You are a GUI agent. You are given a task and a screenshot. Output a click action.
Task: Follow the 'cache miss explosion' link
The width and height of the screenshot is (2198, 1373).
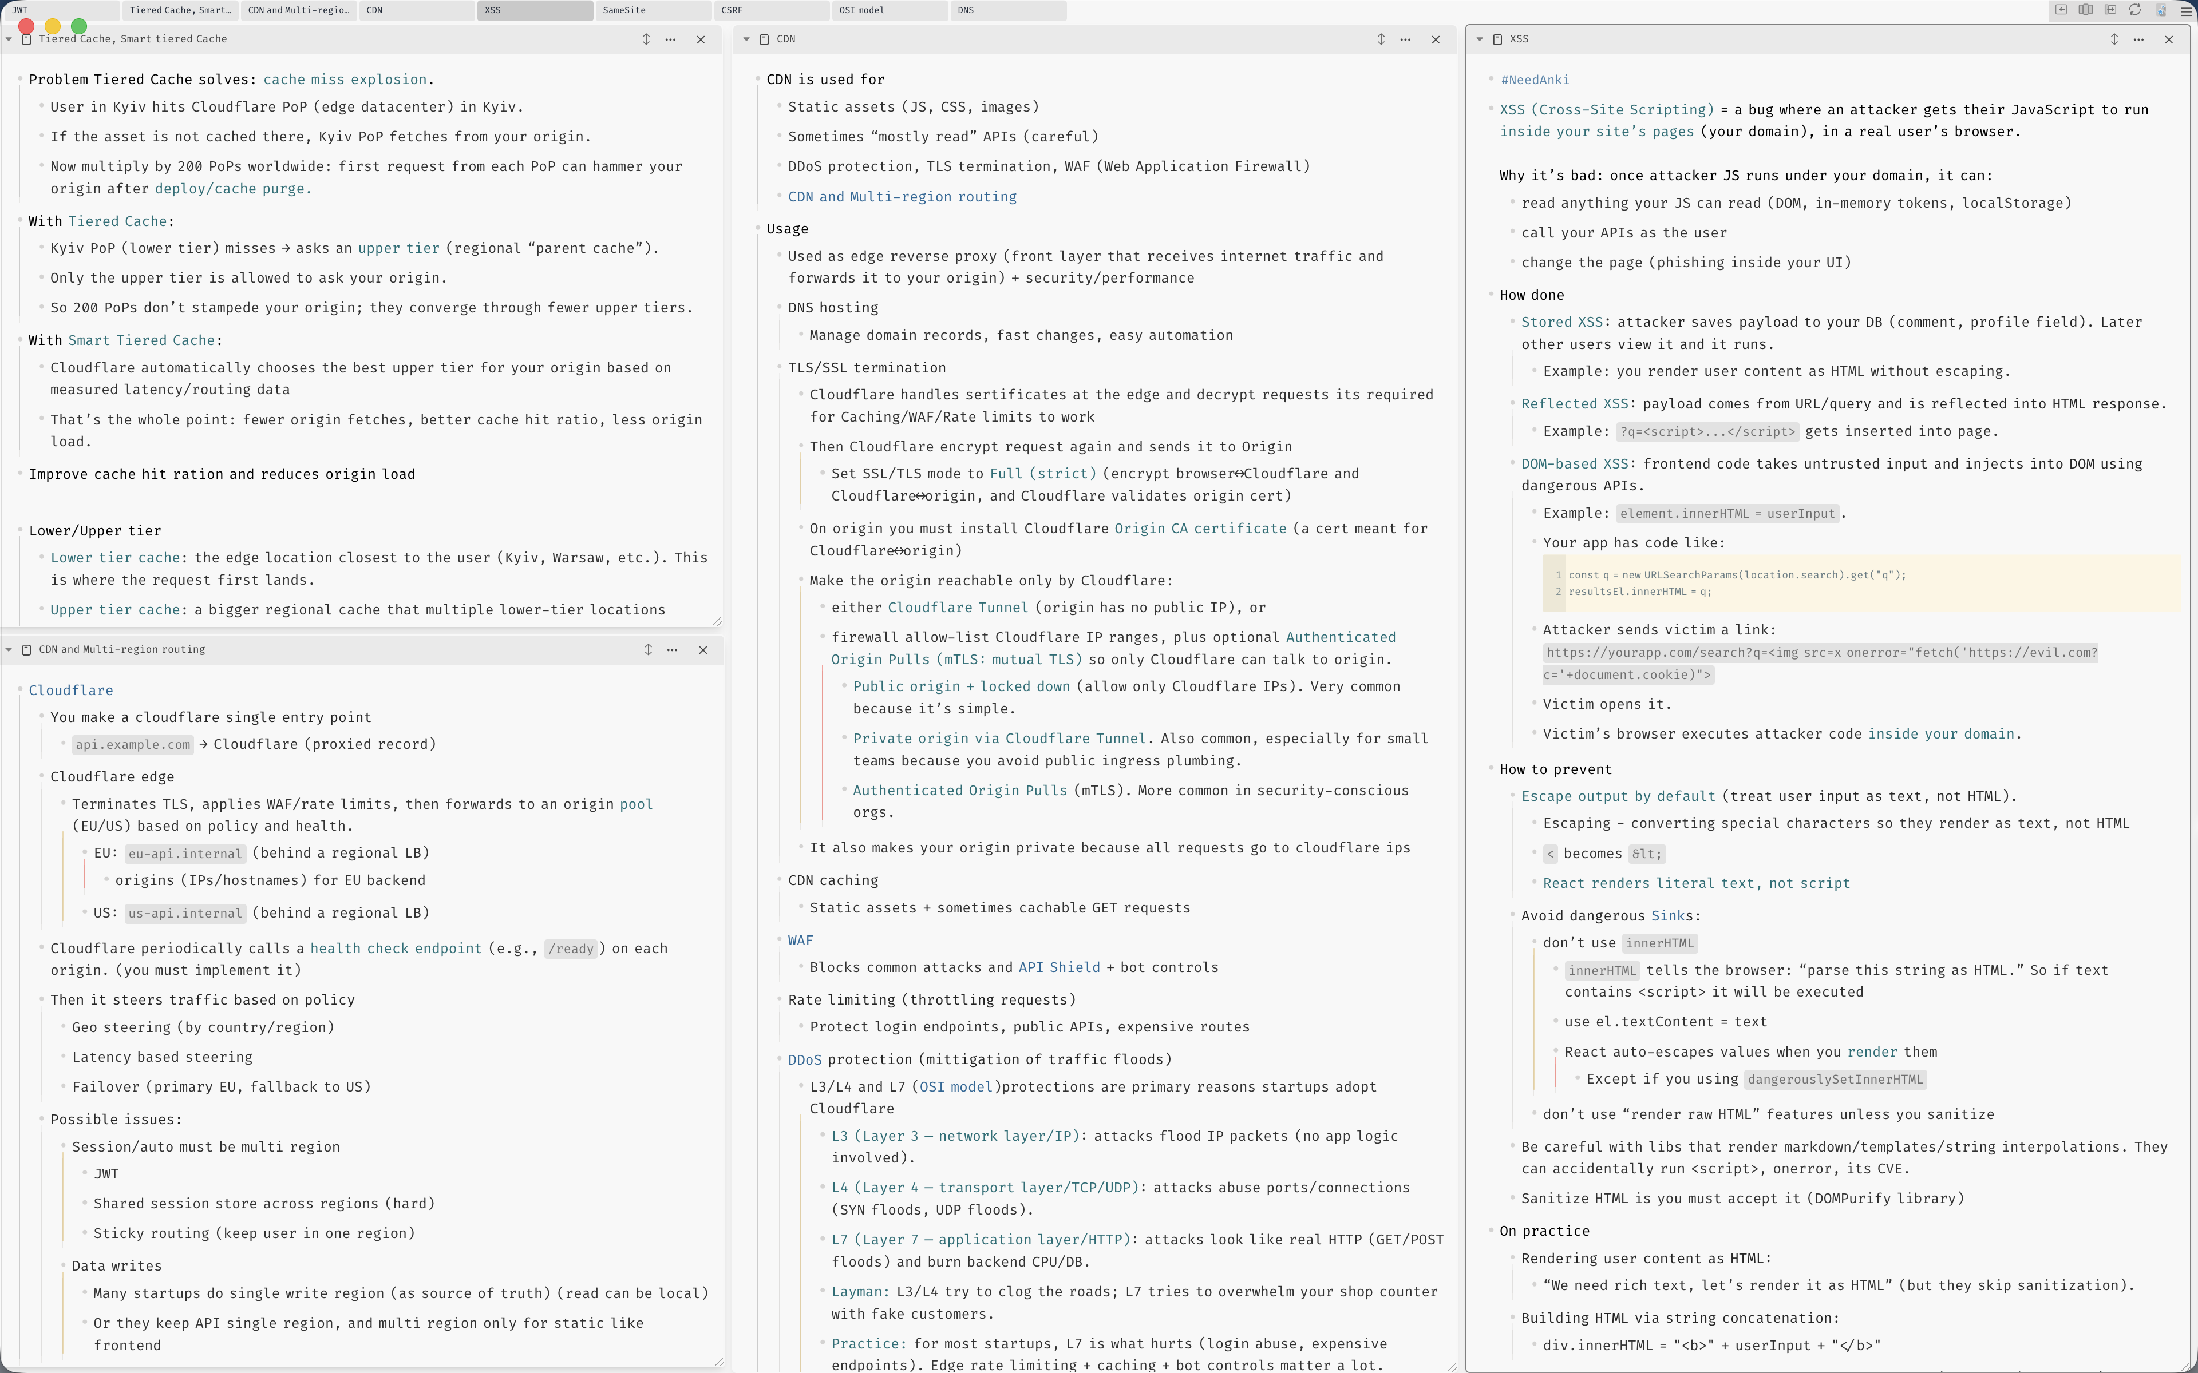[345, 80]
